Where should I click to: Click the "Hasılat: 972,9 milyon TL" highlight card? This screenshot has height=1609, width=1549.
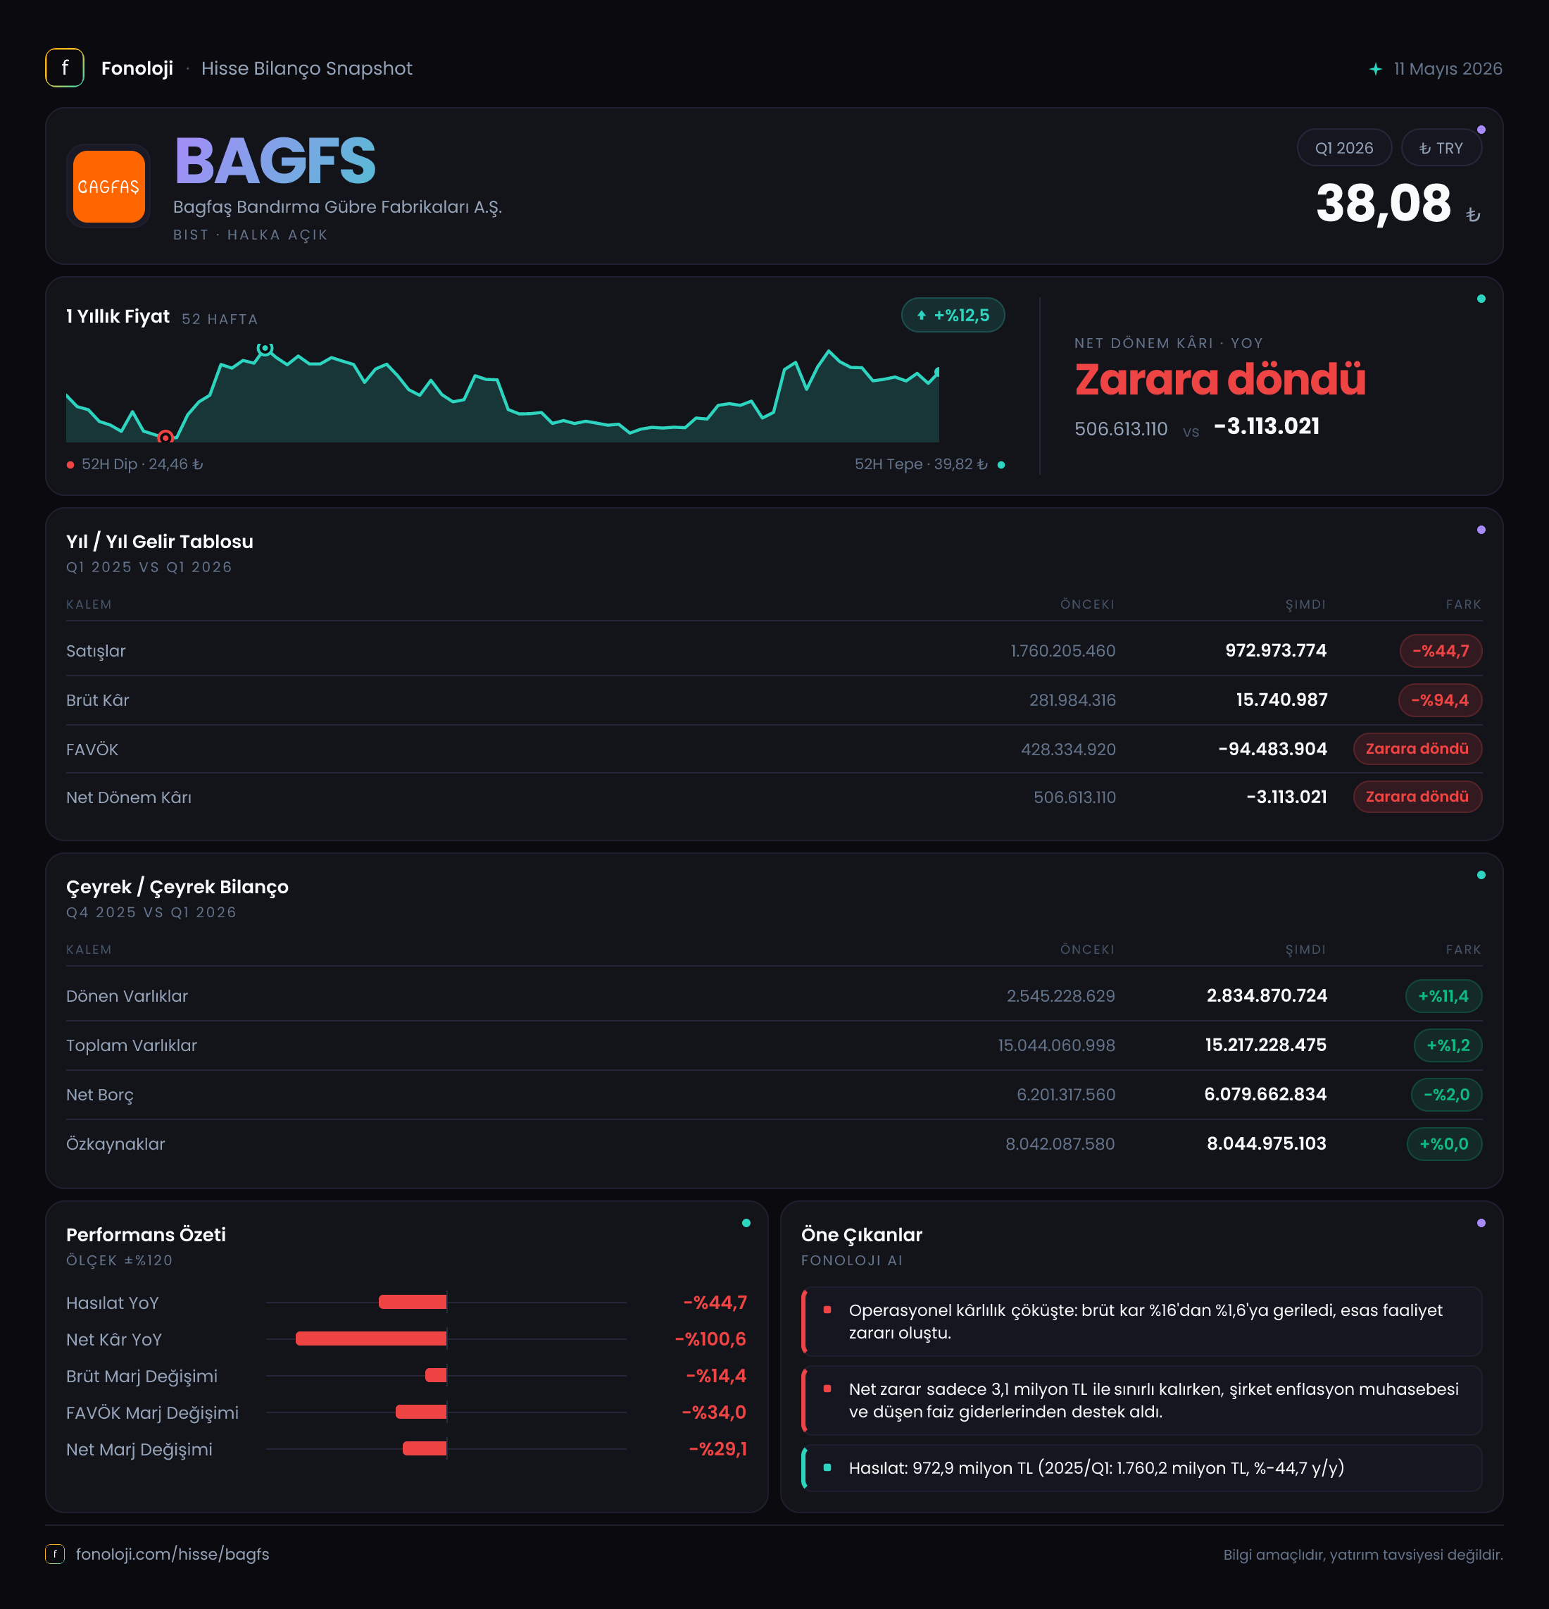coord(1141,1468)
